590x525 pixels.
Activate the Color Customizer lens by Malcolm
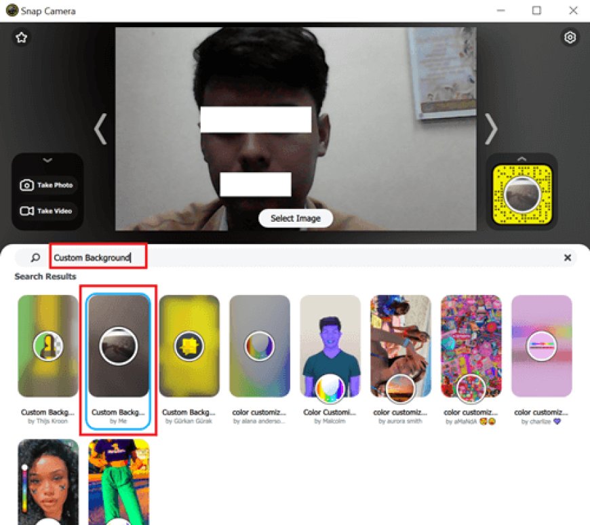(330, 346)
